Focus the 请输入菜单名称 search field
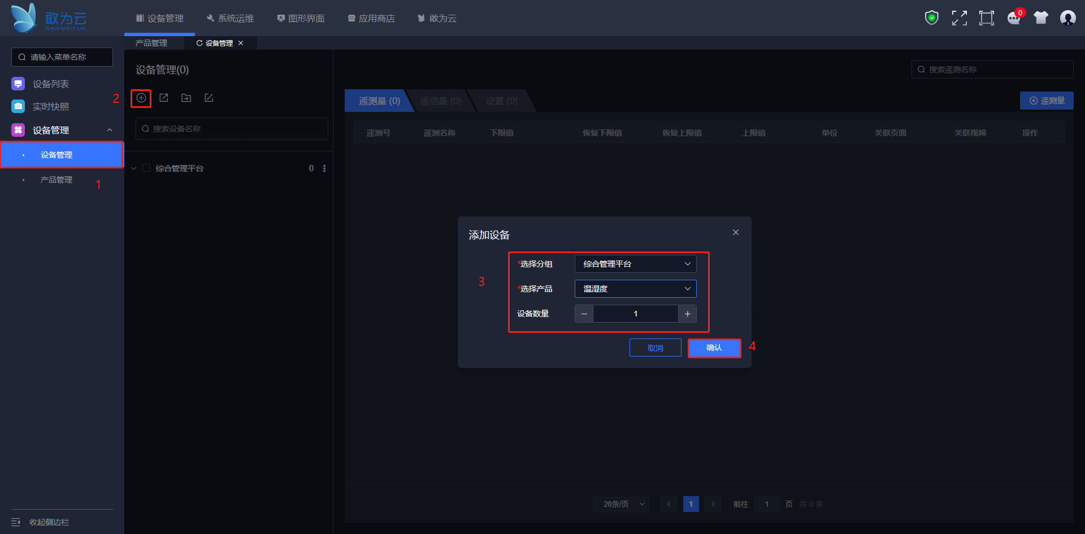 click(x=62, y=57)
